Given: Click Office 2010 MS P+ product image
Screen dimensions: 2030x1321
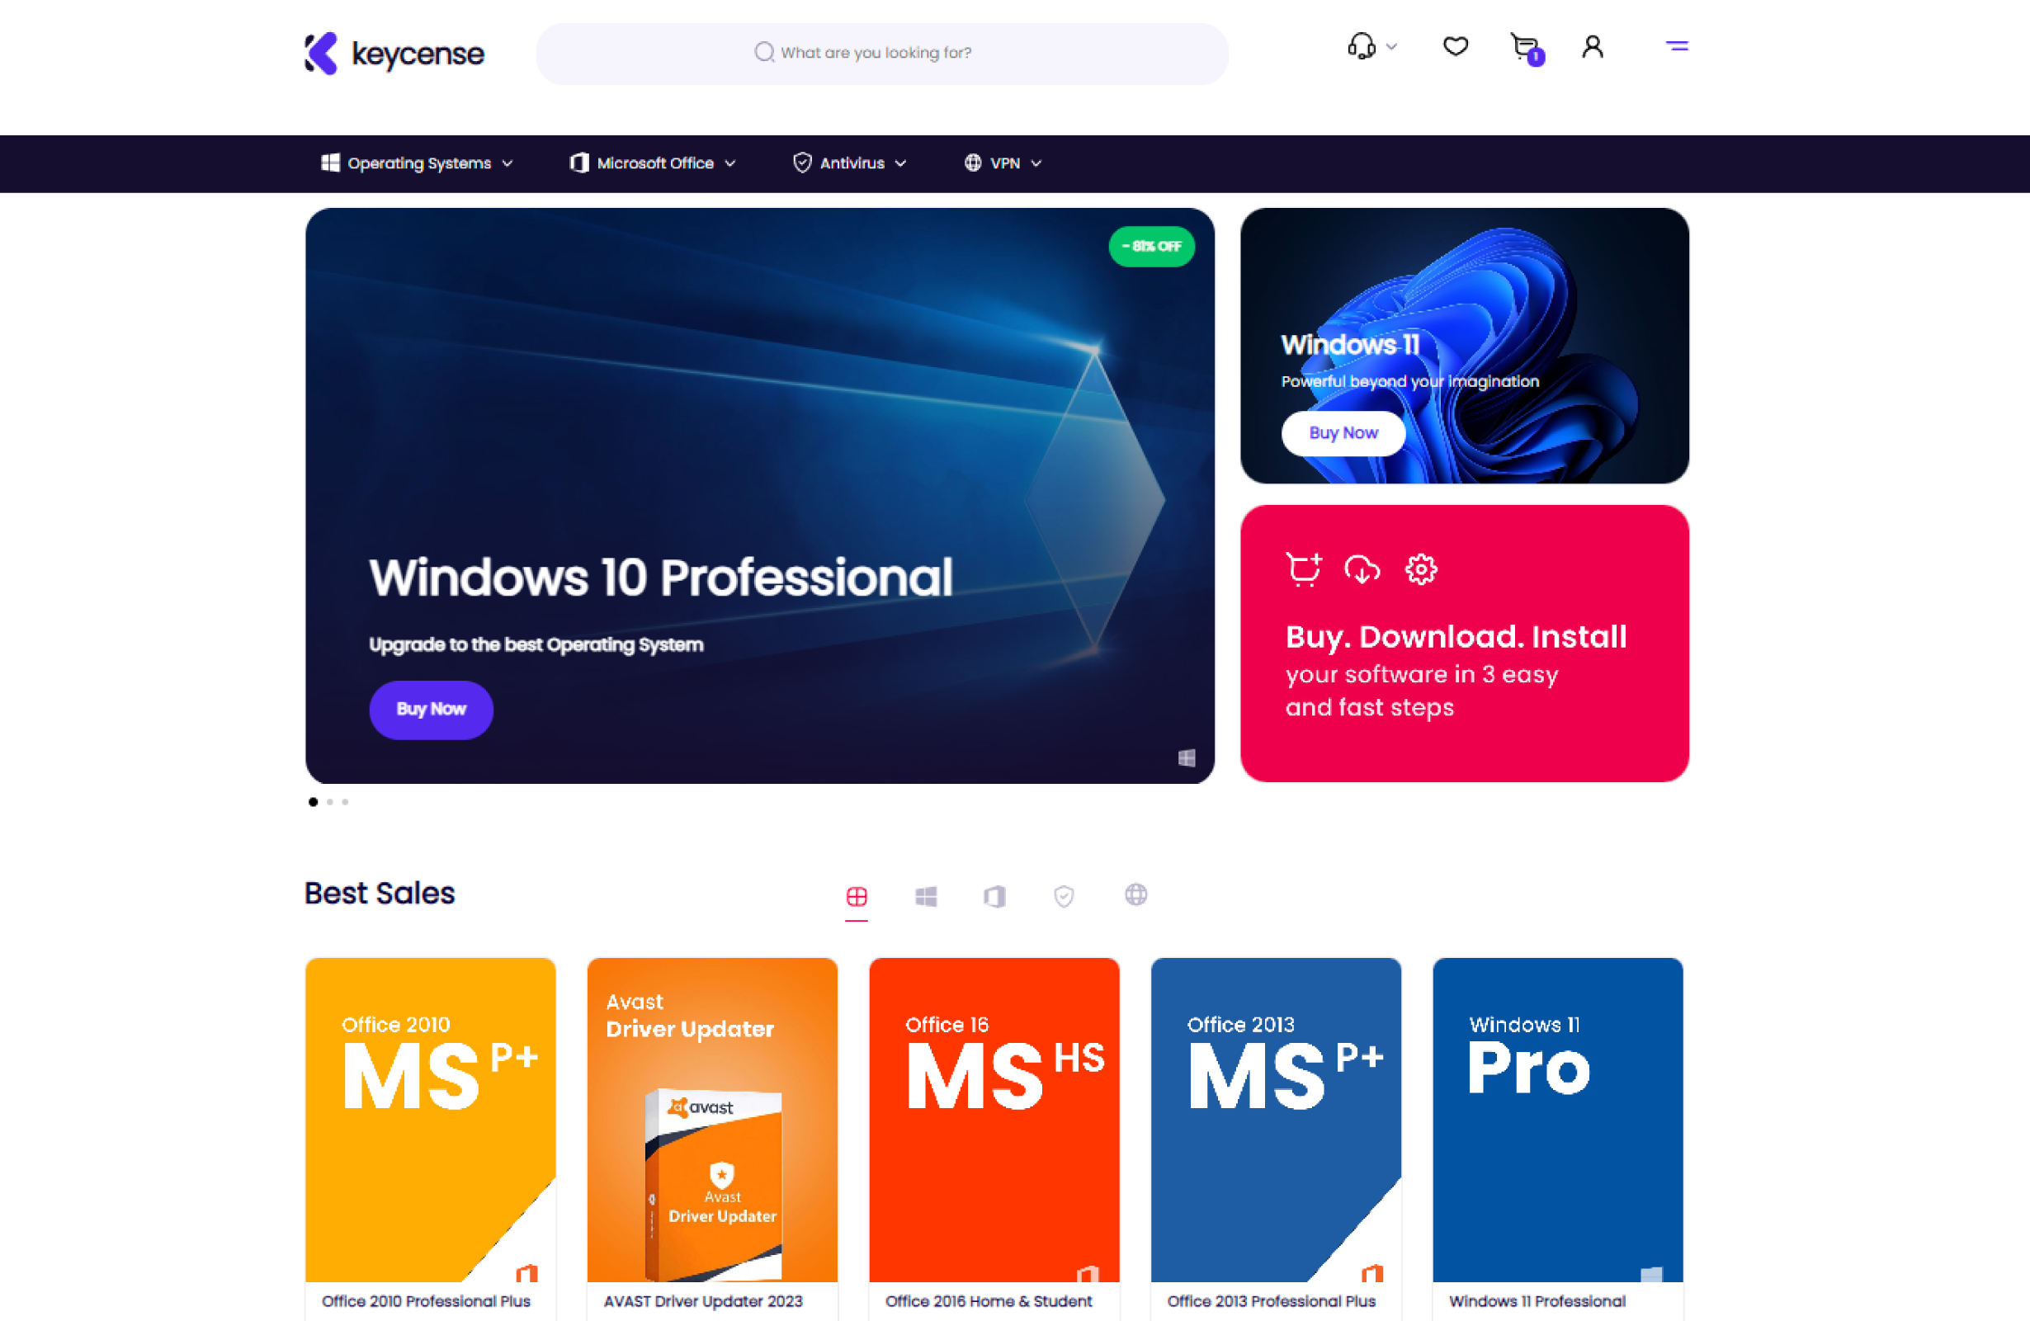Looking at the screenshot, I should point(431,1120).
